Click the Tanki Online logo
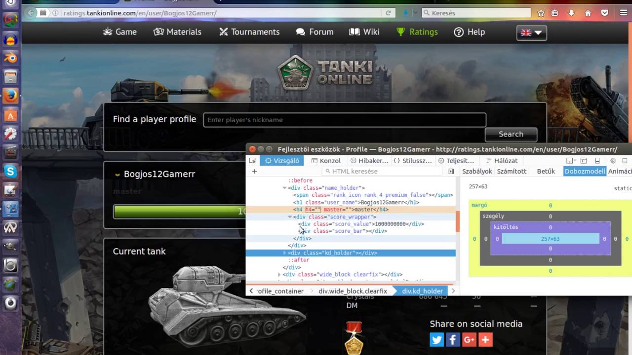The height and width of the screenshot is (355, 632). coord(325,72)
